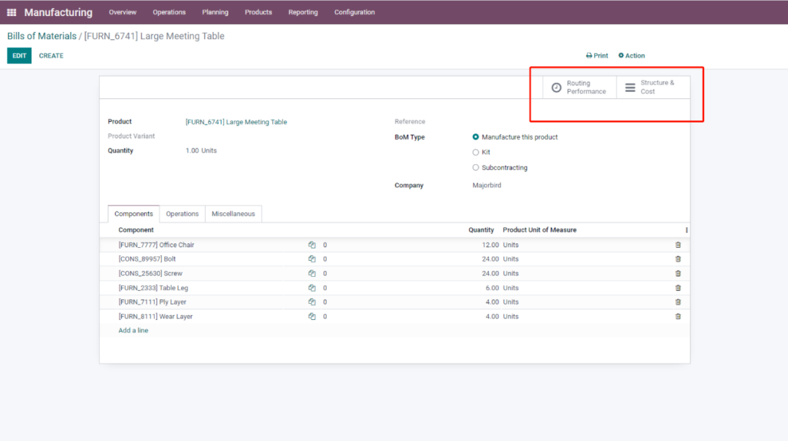This screenshot has height=441, width=788.
Task: Click trash icon for Bolt row
Action: [678, 259]
